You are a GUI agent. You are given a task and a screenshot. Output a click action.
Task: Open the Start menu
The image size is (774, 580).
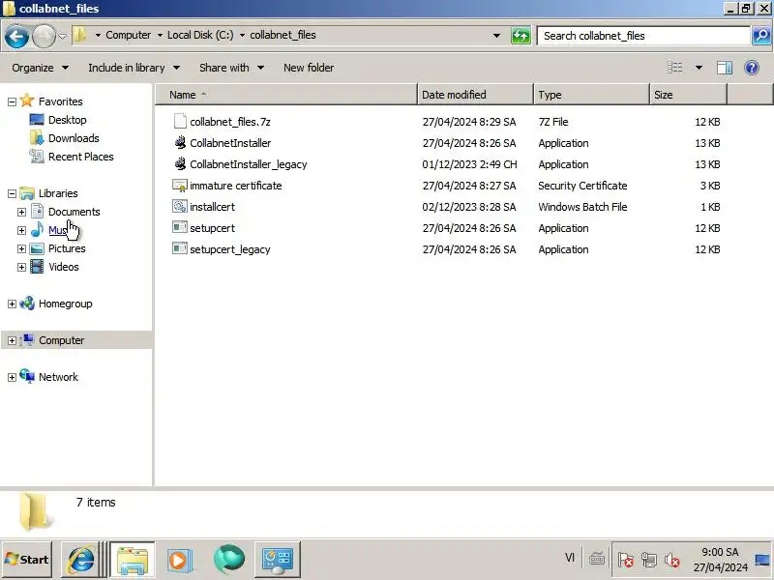27,560
